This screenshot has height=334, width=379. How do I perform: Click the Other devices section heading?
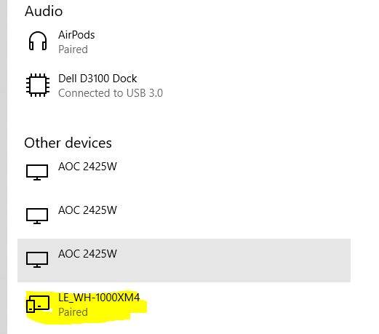[68, 143]
